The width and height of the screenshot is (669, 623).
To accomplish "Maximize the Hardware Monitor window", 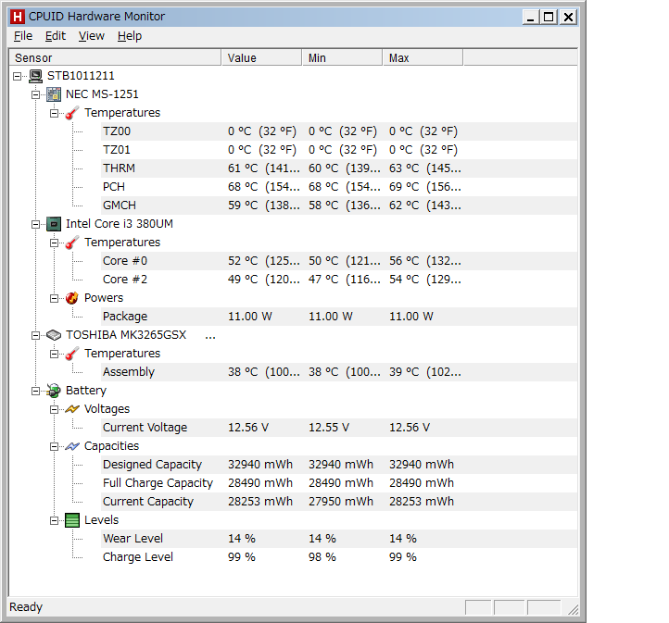I will pos(549,17).
